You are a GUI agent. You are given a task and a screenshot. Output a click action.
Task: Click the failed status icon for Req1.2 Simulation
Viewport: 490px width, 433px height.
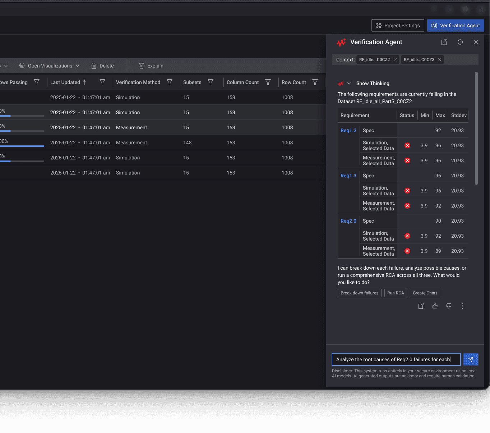click(x=407, y=145)
